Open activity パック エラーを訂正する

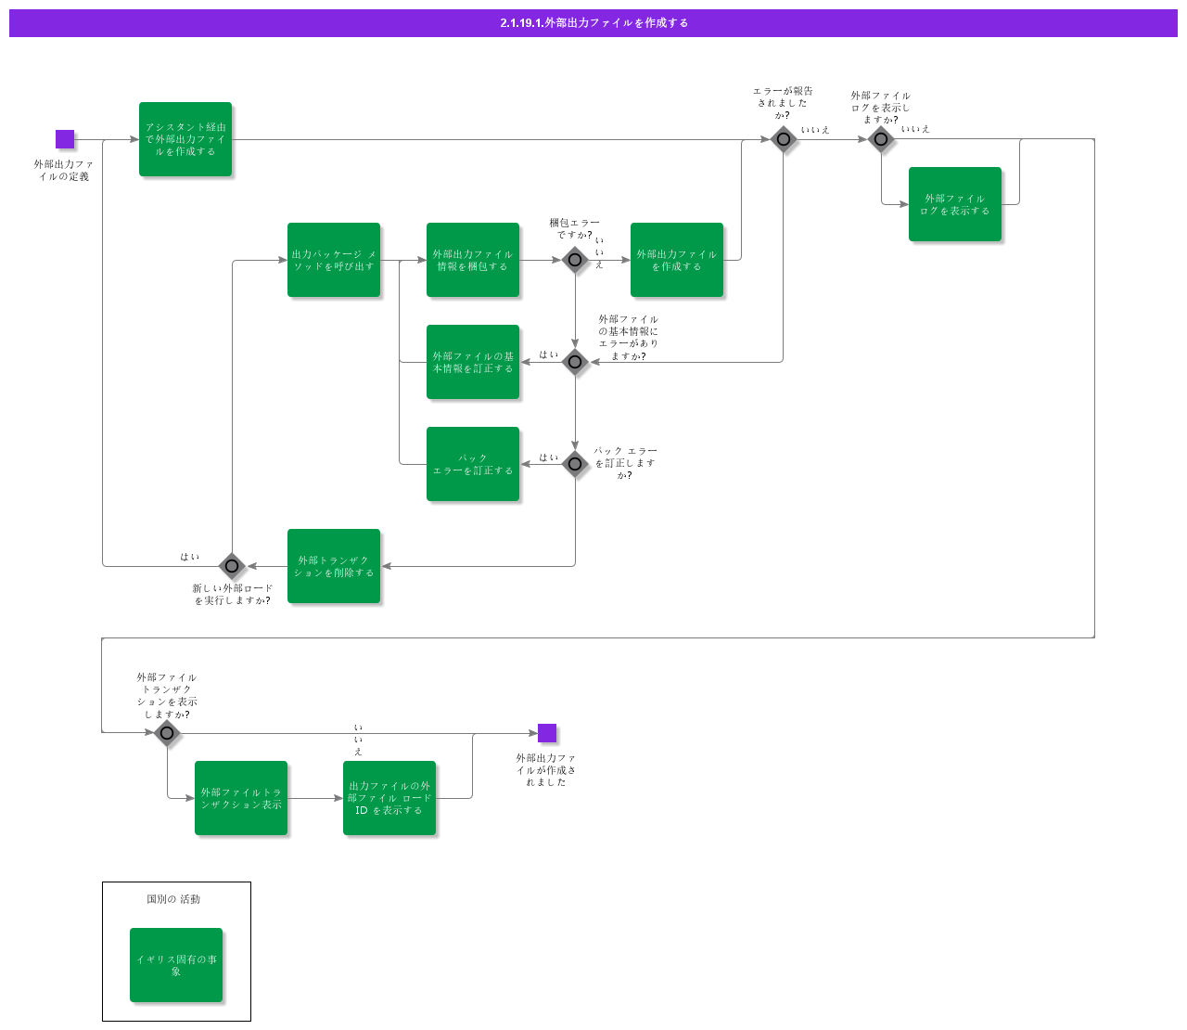473,464
